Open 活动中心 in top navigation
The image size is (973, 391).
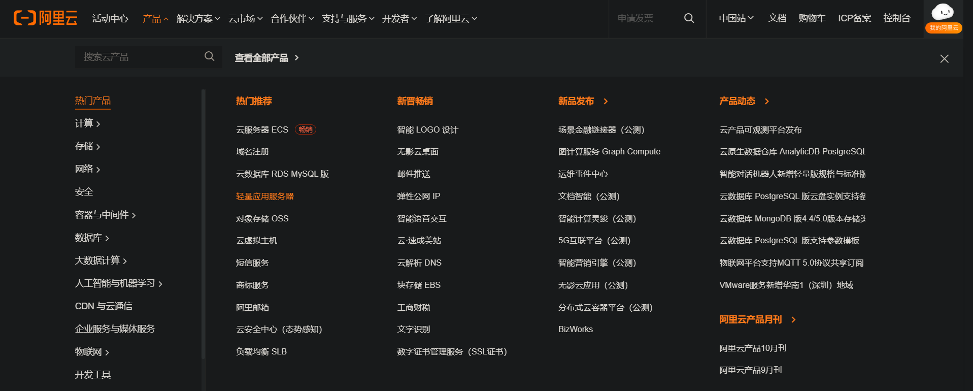point(110,19)
